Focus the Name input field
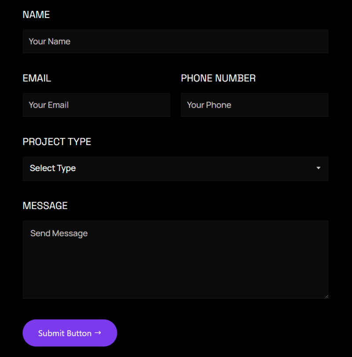This screenshot has height=357, width=352. pyautogui.click(x=175, y=41)
